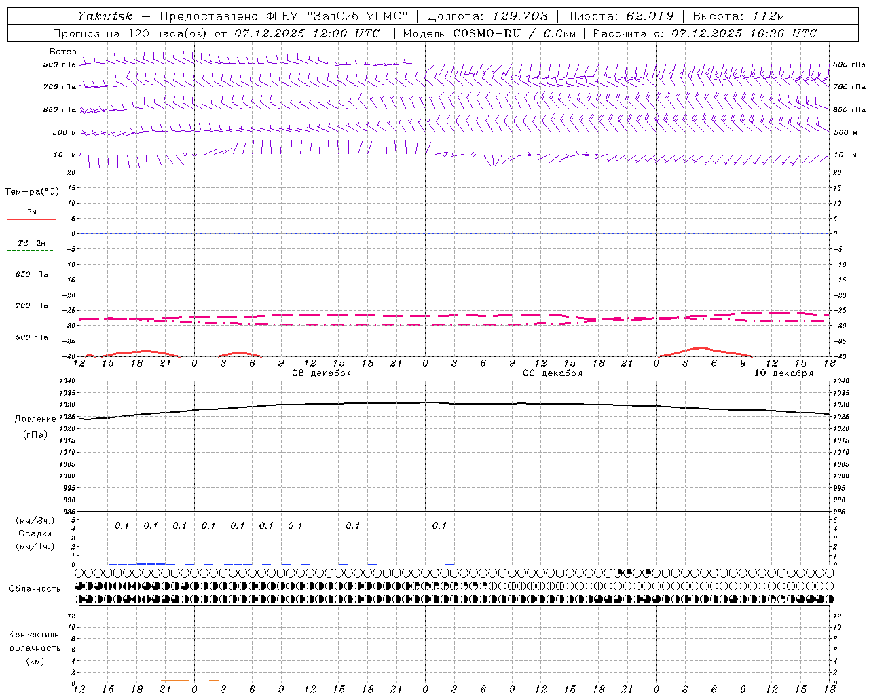Click the '850 гПа' temperature legend entry
Image resolution: width=869 pixels, height=695 pixels.
tap(31, 275)
